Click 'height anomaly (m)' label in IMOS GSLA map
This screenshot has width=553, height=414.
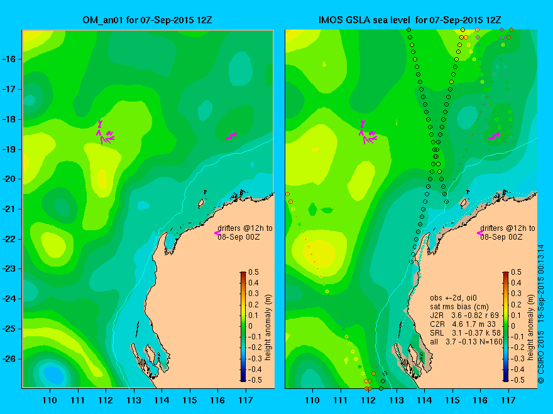click(x=531, y=327)
